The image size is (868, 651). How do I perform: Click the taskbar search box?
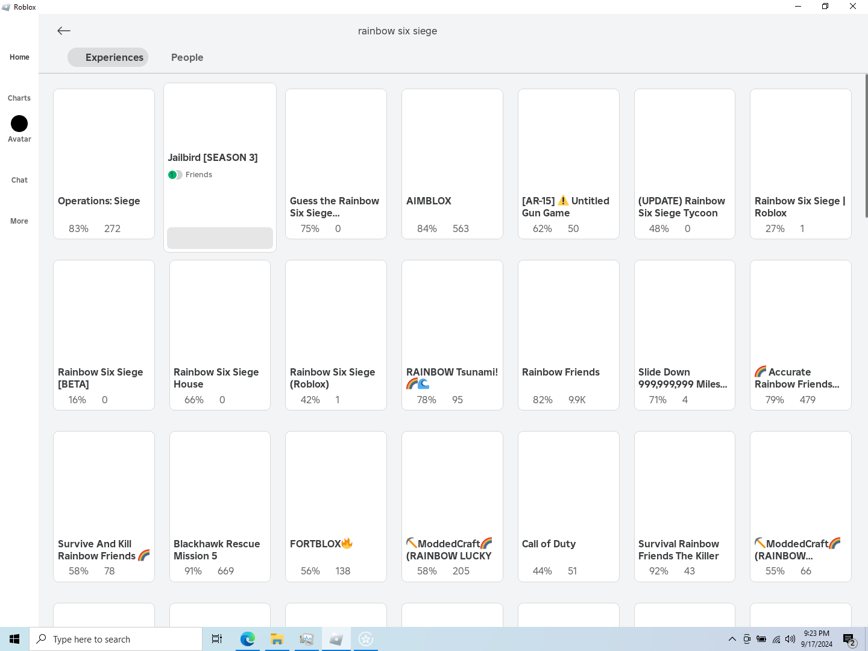pyautogui.click(x=116, y=639)
